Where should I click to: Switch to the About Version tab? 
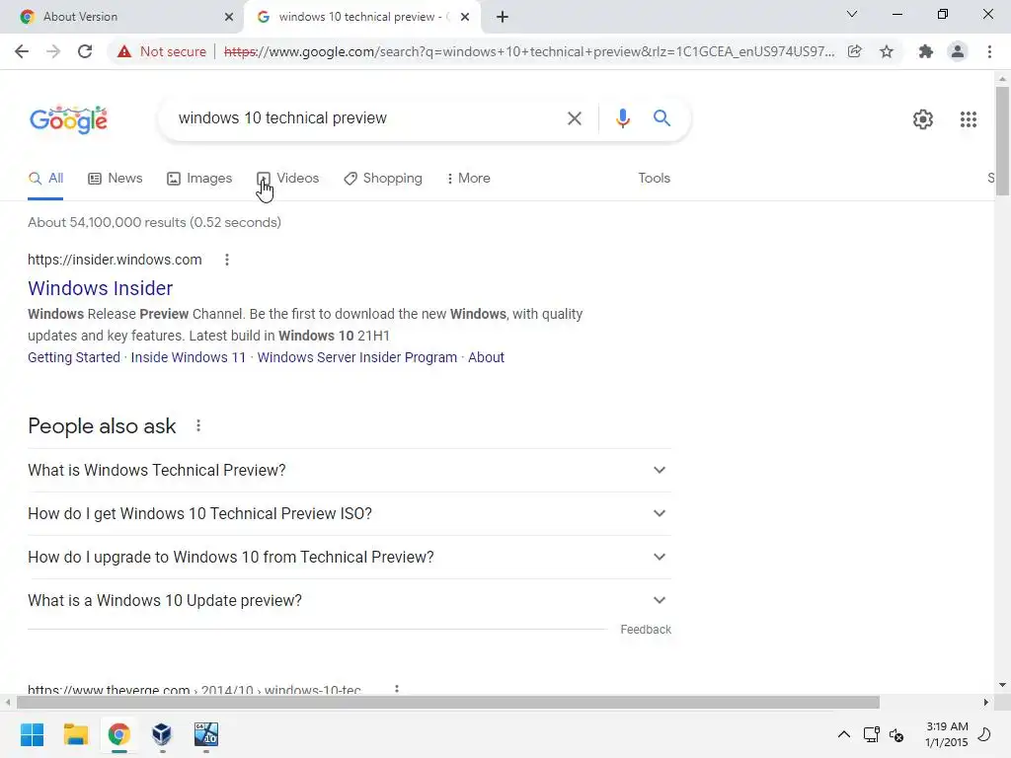pos(122,17)
